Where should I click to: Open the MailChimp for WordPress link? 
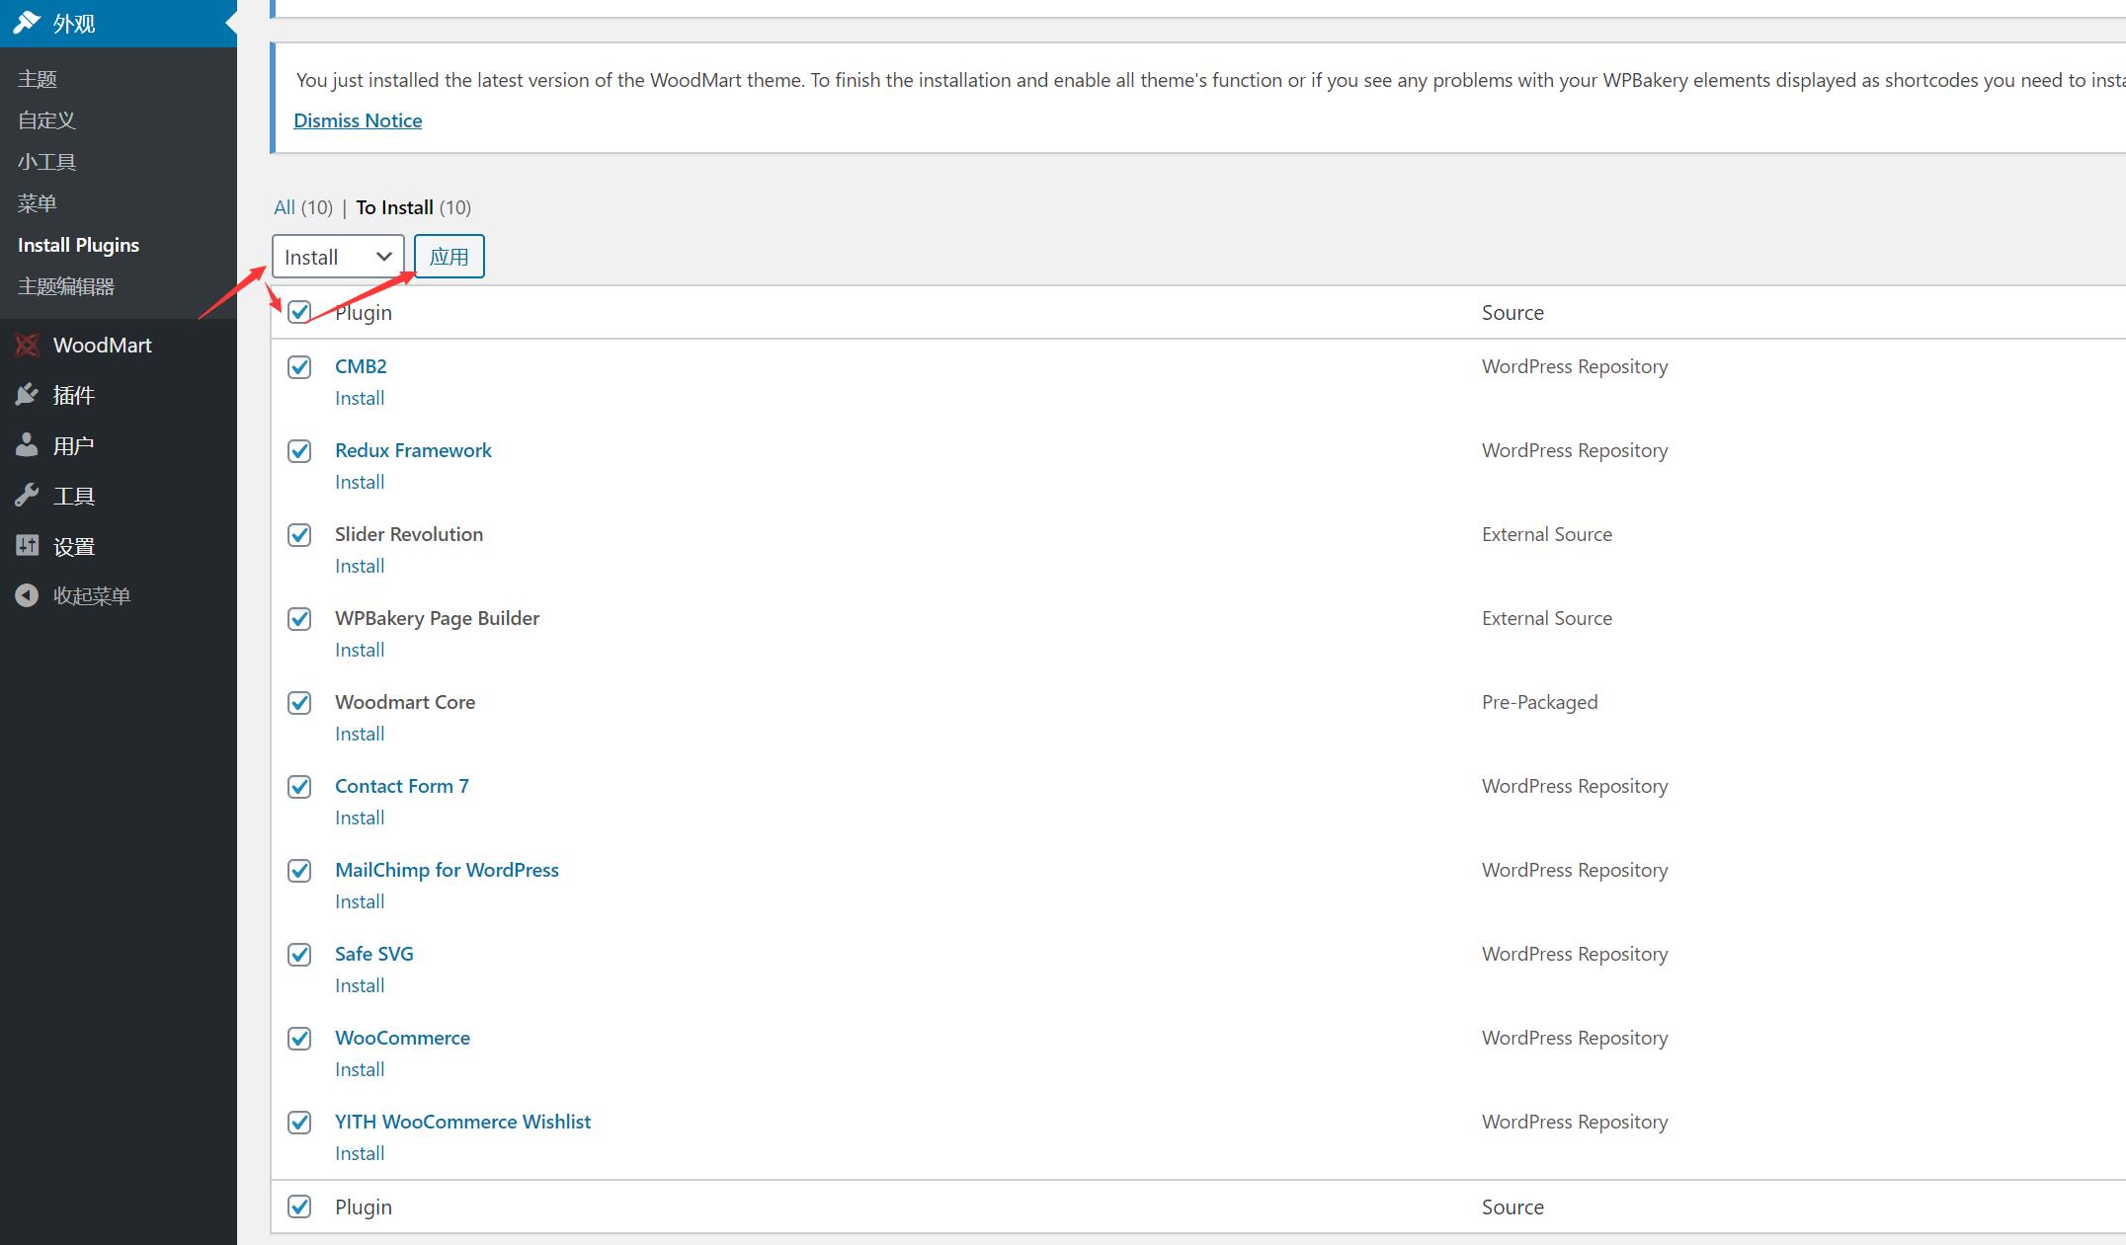click(447, 870)
